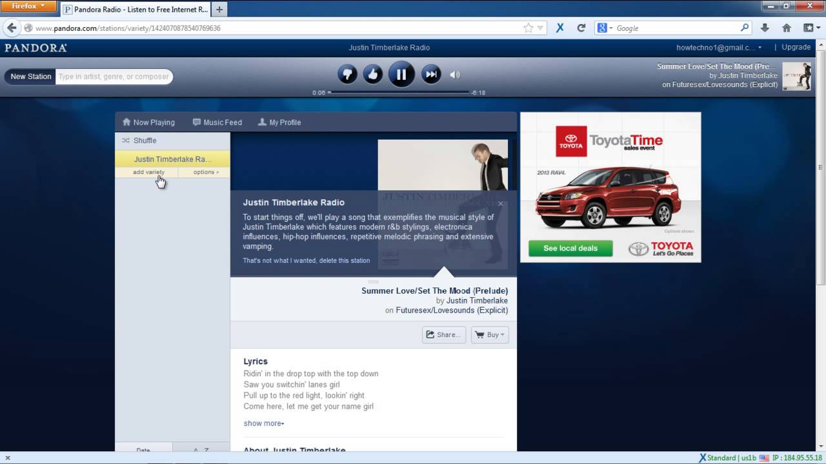Open a new browser tab
This screenshot has width=826, height=464.
tap(219, 10)
